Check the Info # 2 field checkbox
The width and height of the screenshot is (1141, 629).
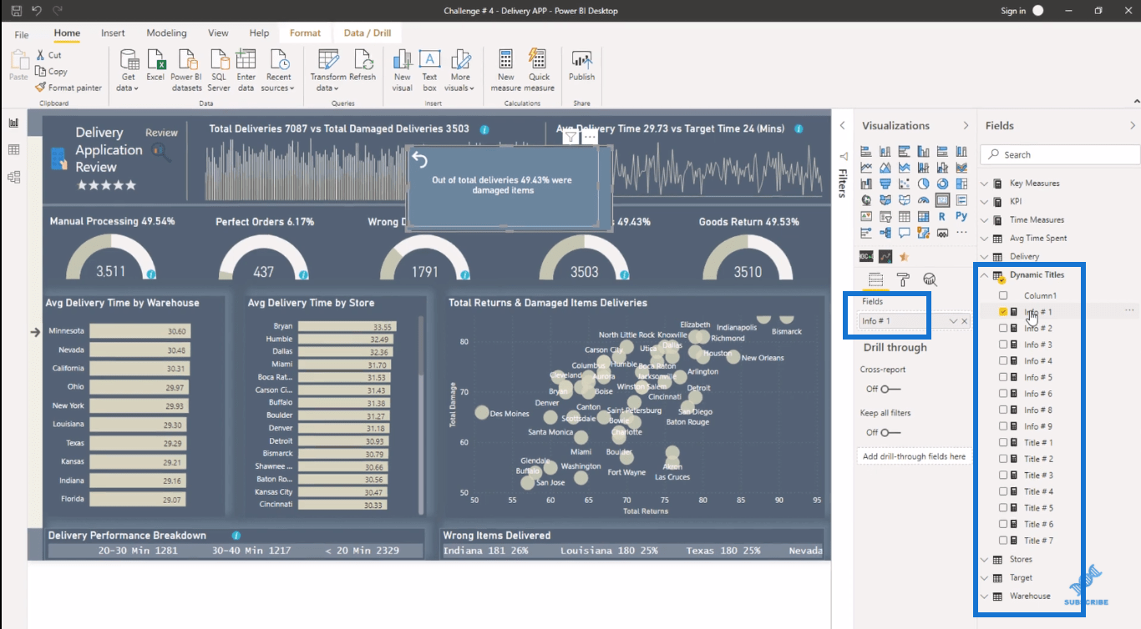point(1003,328)
